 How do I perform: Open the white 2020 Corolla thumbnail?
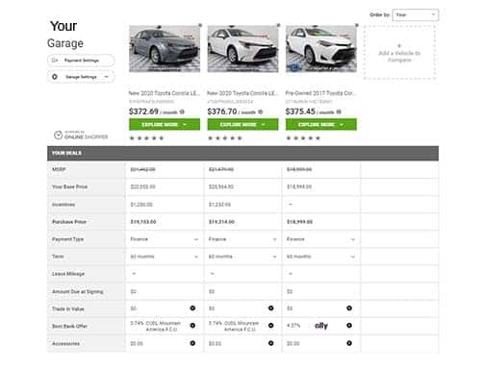pyautogui.click(x=242, y=49)
